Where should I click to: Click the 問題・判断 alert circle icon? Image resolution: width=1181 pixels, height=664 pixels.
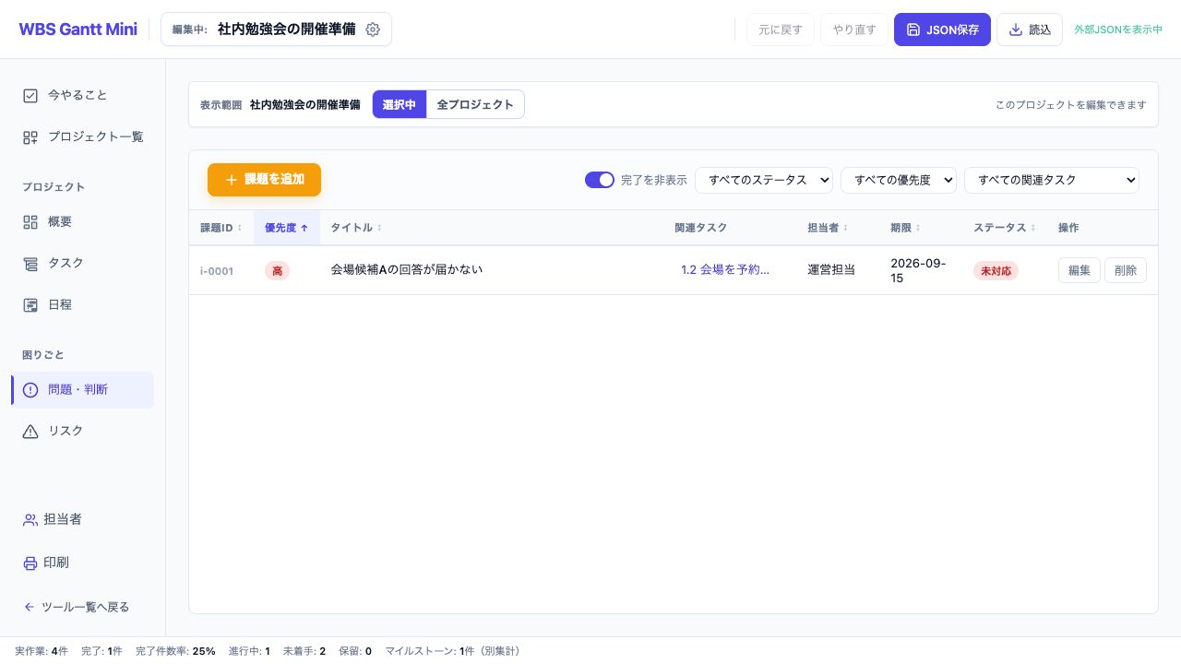pyautogui.click(x=30, y=389)
